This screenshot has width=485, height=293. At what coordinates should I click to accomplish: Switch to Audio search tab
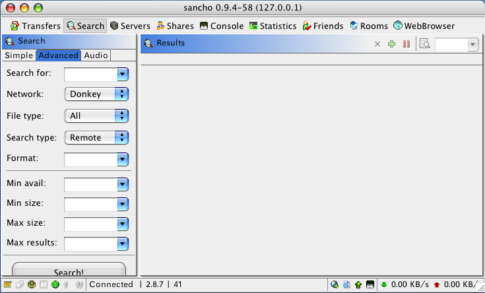[96, 55]
